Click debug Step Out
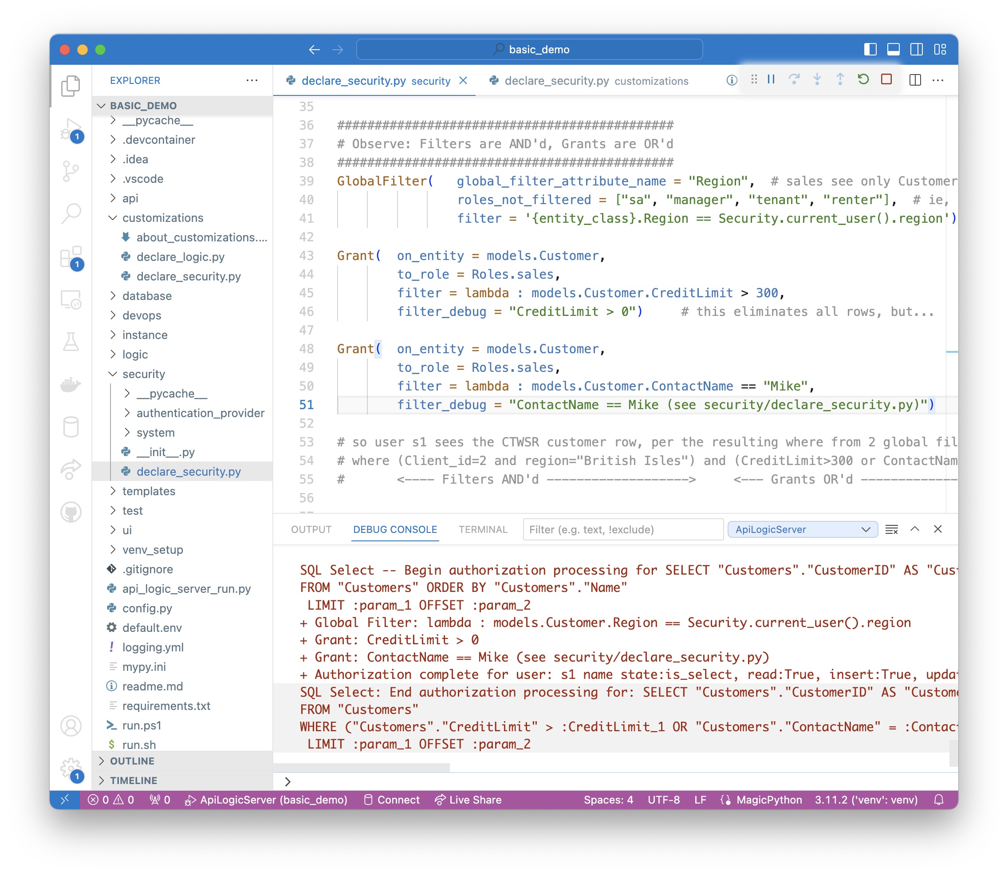 click(839, 79)
